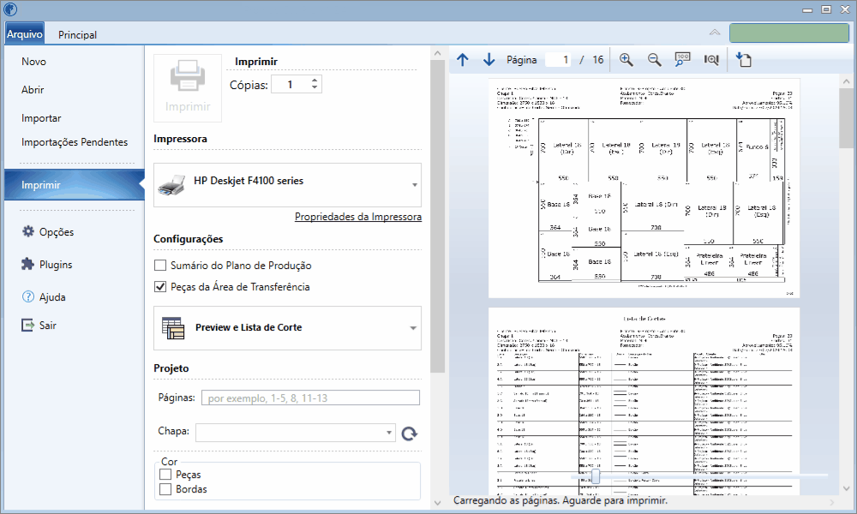Check the Peças color option

pos(165,475)
